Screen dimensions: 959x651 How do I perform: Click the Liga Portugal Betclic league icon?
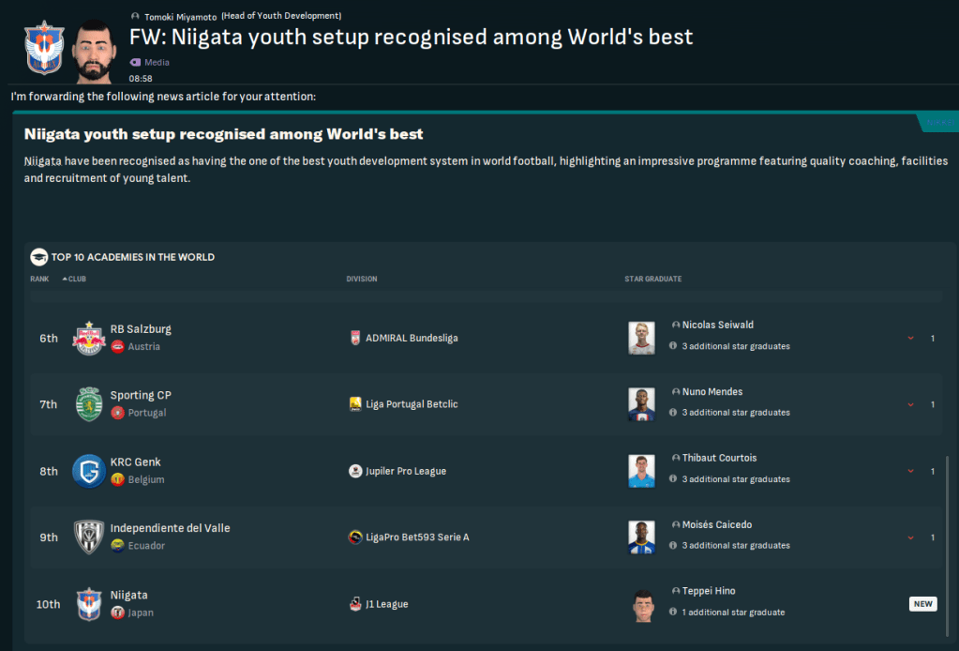(355, 404)
